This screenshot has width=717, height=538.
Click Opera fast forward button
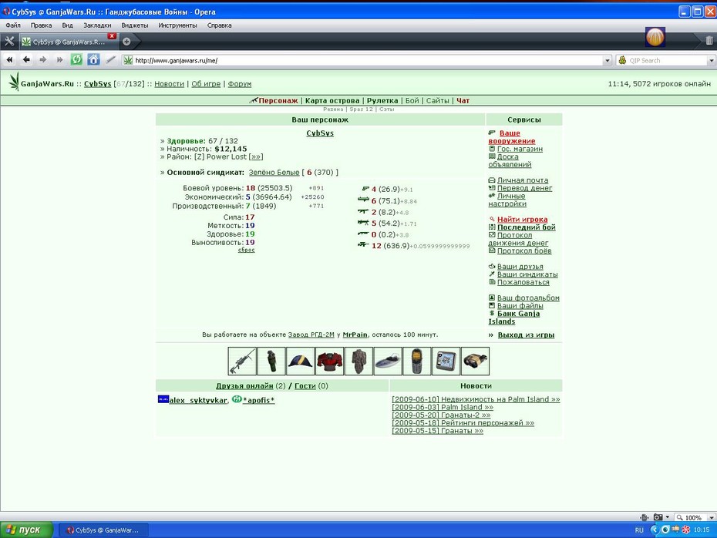coord(59,59)
